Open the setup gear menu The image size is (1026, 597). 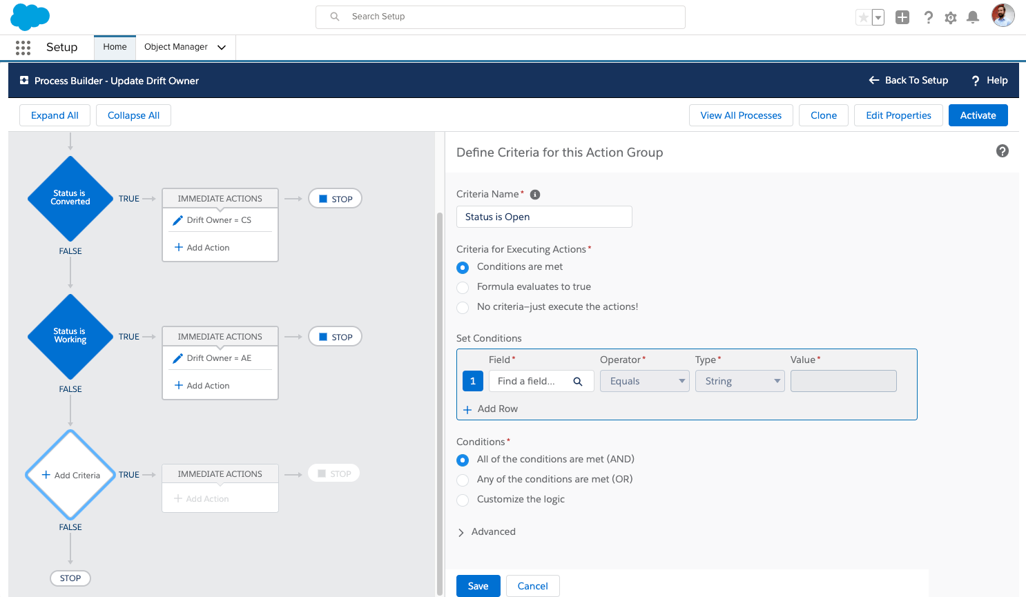[951, 18]
